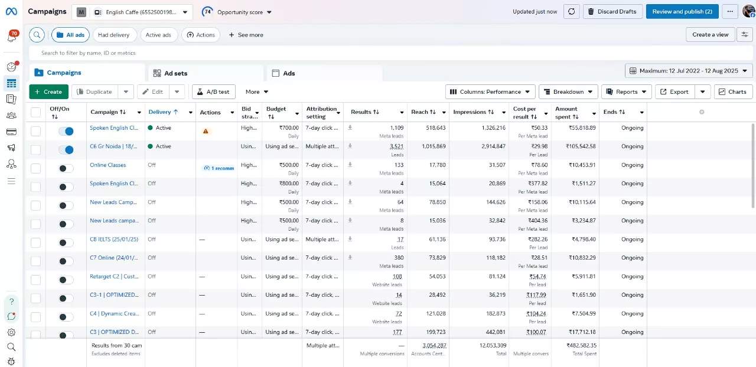
Task: Open the audiences icon in sidebar
Action: 11,115
